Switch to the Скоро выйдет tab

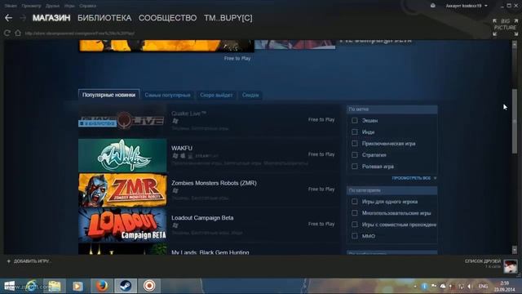(x=216, y=96)
